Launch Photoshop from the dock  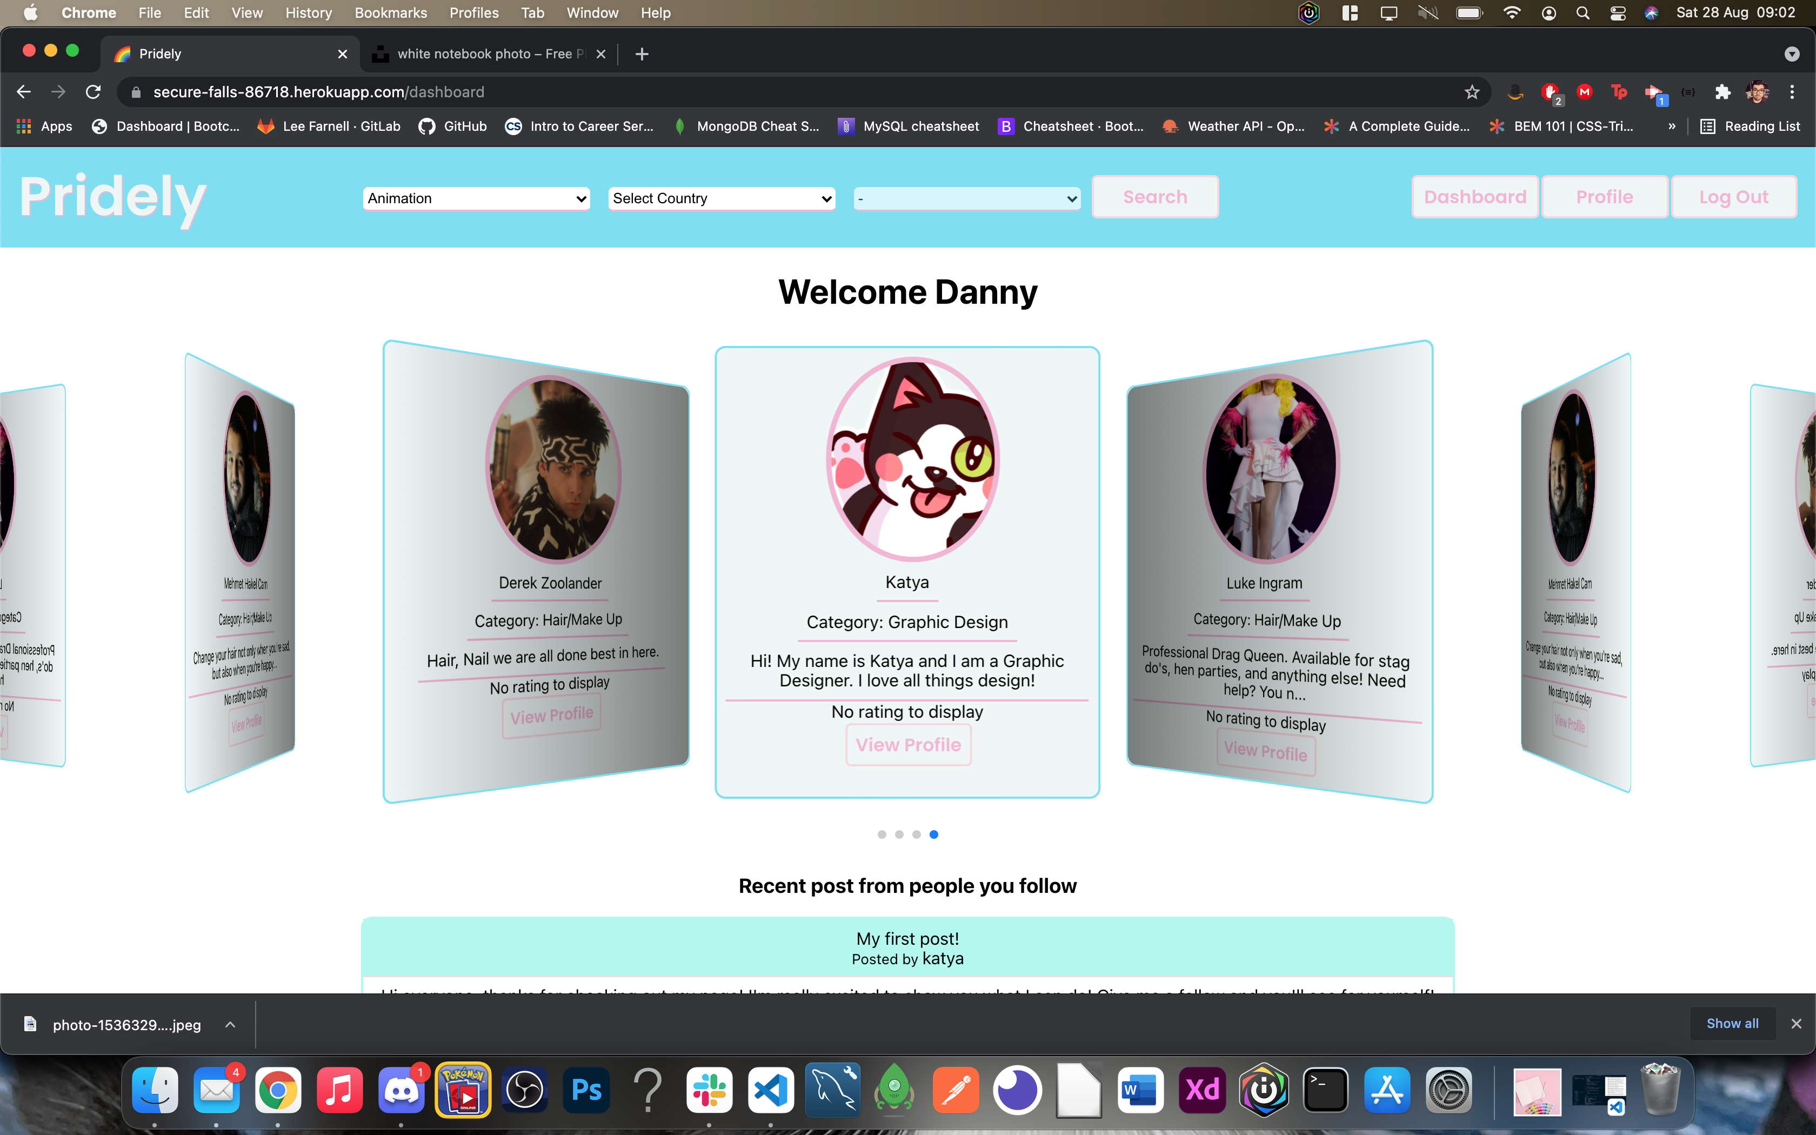tap(586, 1090)
